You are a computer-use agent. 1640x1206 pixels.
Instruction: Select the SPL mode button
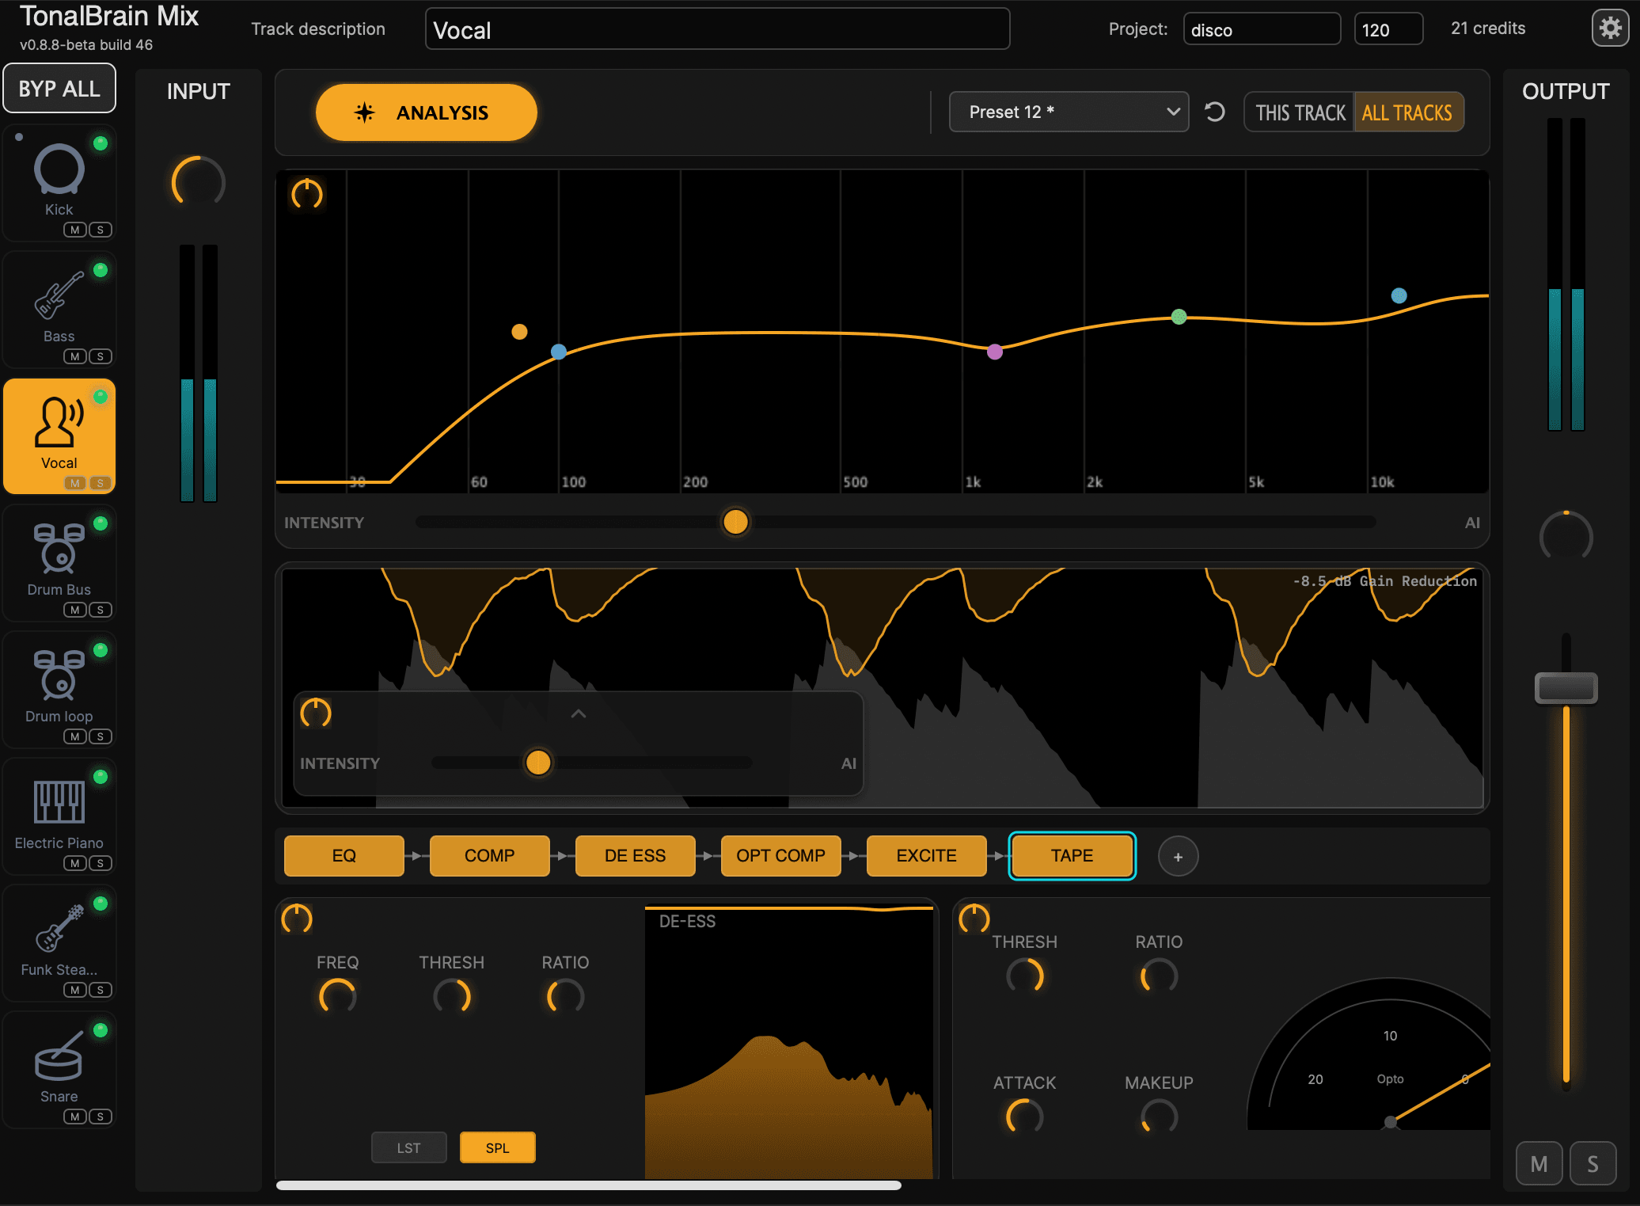tap(498, 1147)
